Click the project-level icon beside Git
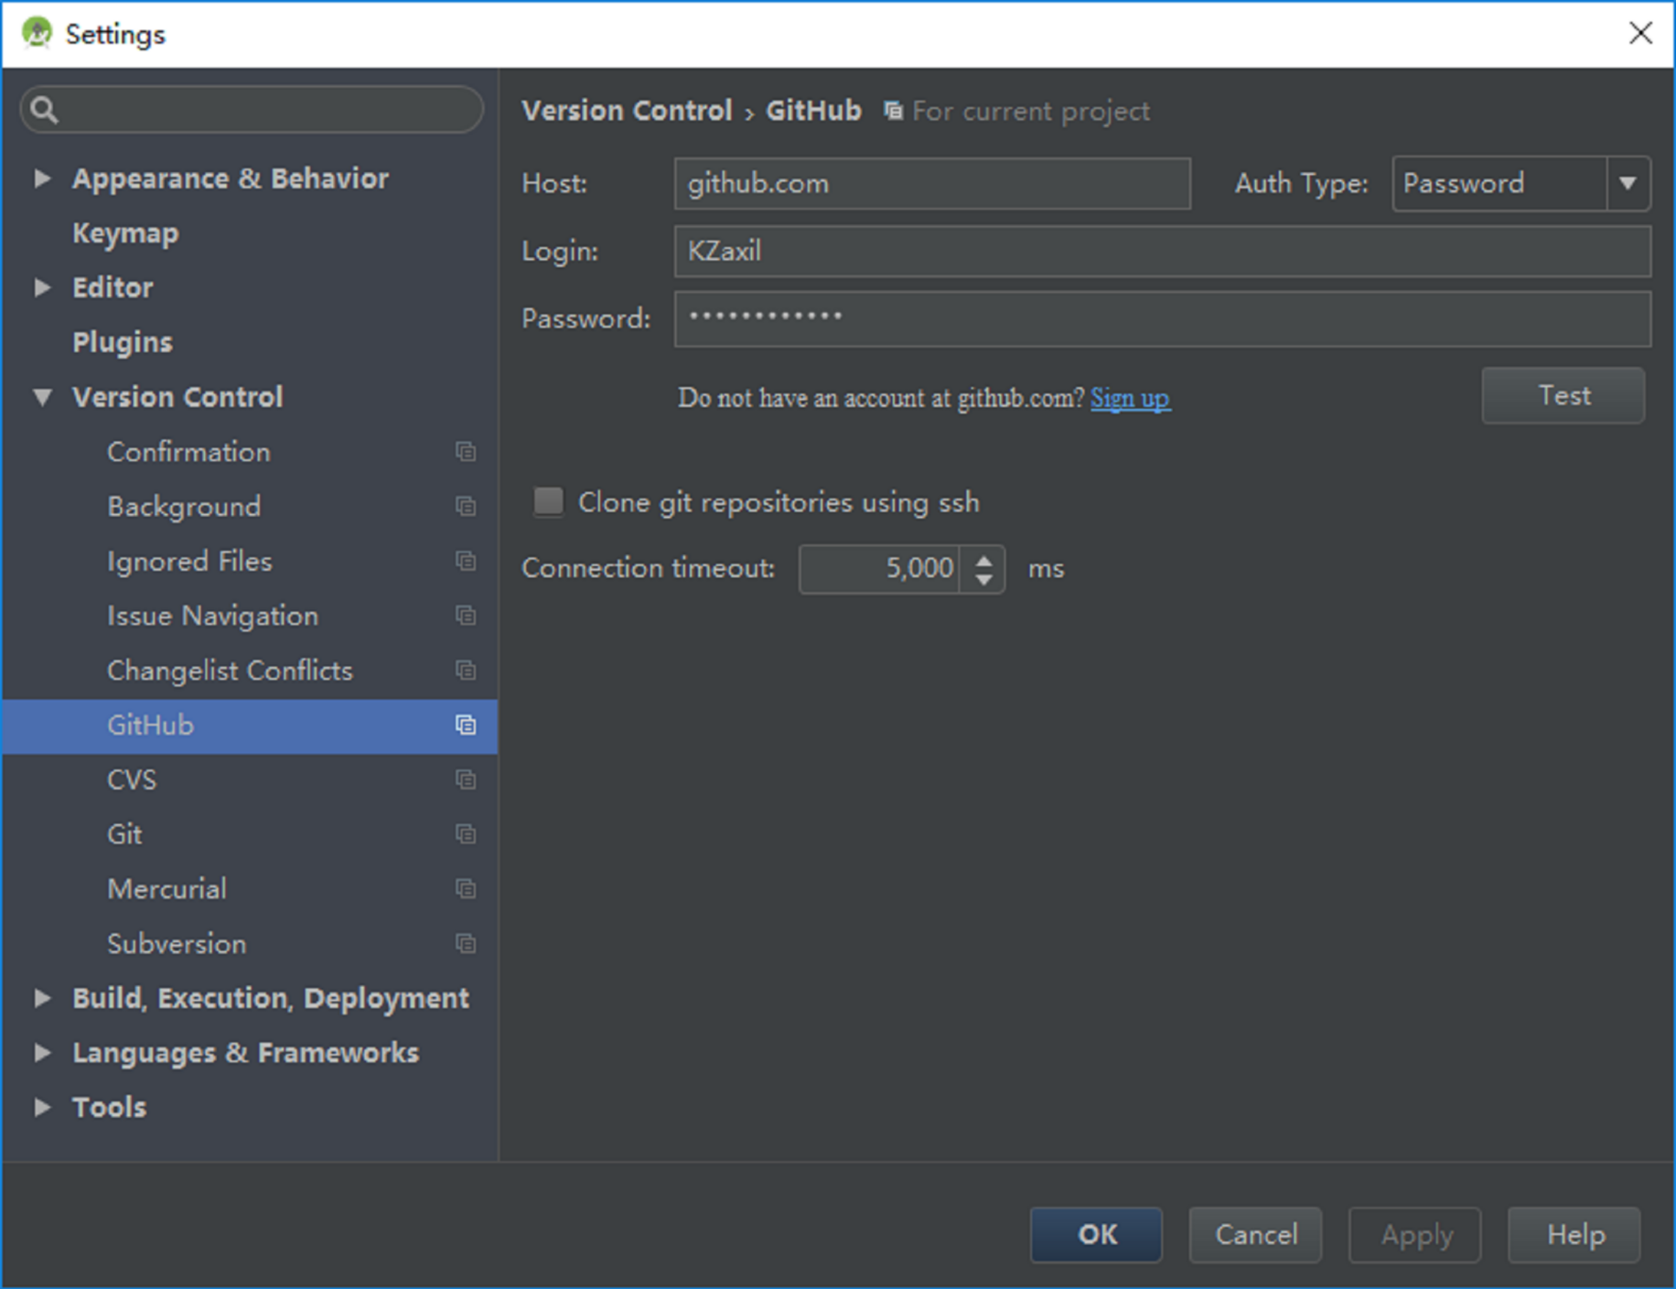 (466, 834)
